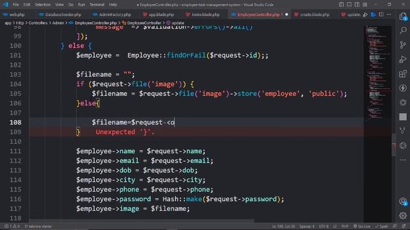Switch to the create.blade.php tab

(312, 15)
